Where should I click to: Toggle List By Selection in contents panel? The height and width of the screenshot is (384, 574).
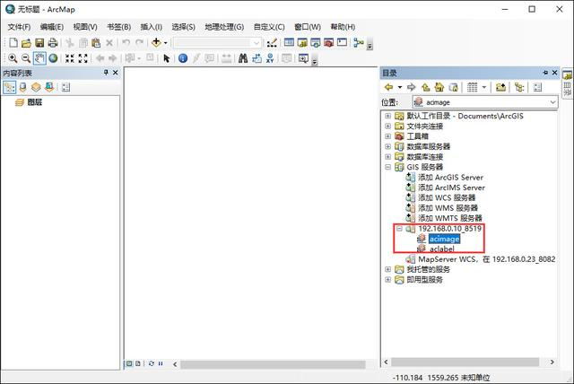pos(49,87)
